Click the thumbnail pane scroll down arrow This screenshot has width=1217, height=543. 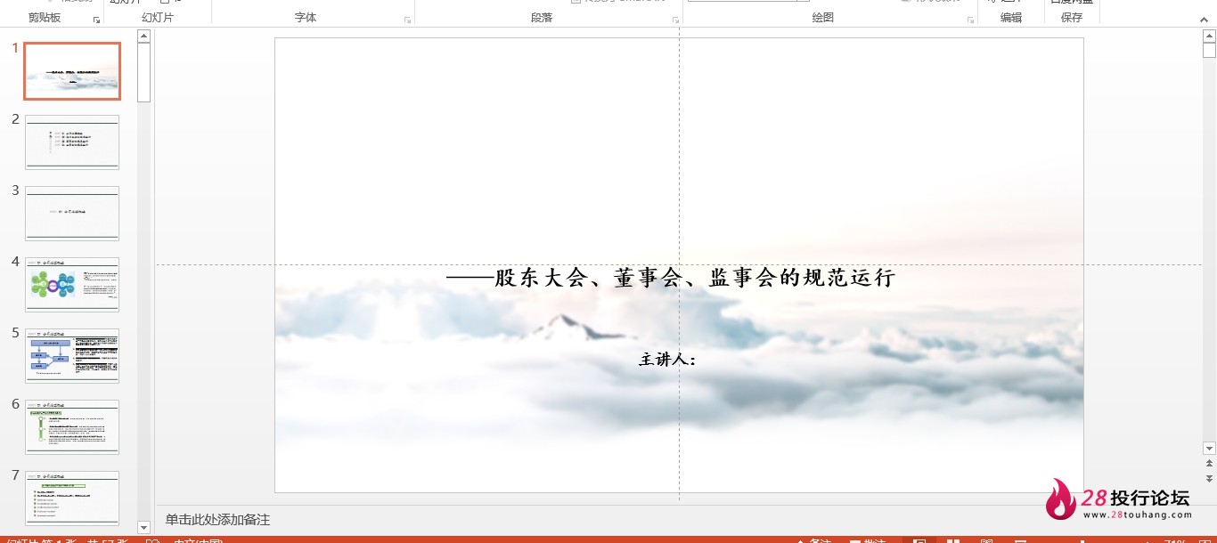point(143,528)
